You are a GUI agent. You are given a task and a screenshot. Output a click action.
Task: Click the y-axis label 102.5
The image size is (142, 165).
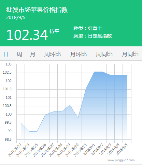pos(7,73)
